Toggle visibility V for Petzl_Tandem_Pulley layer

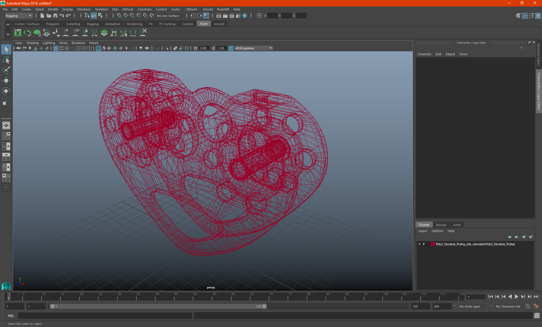[419, 244]
